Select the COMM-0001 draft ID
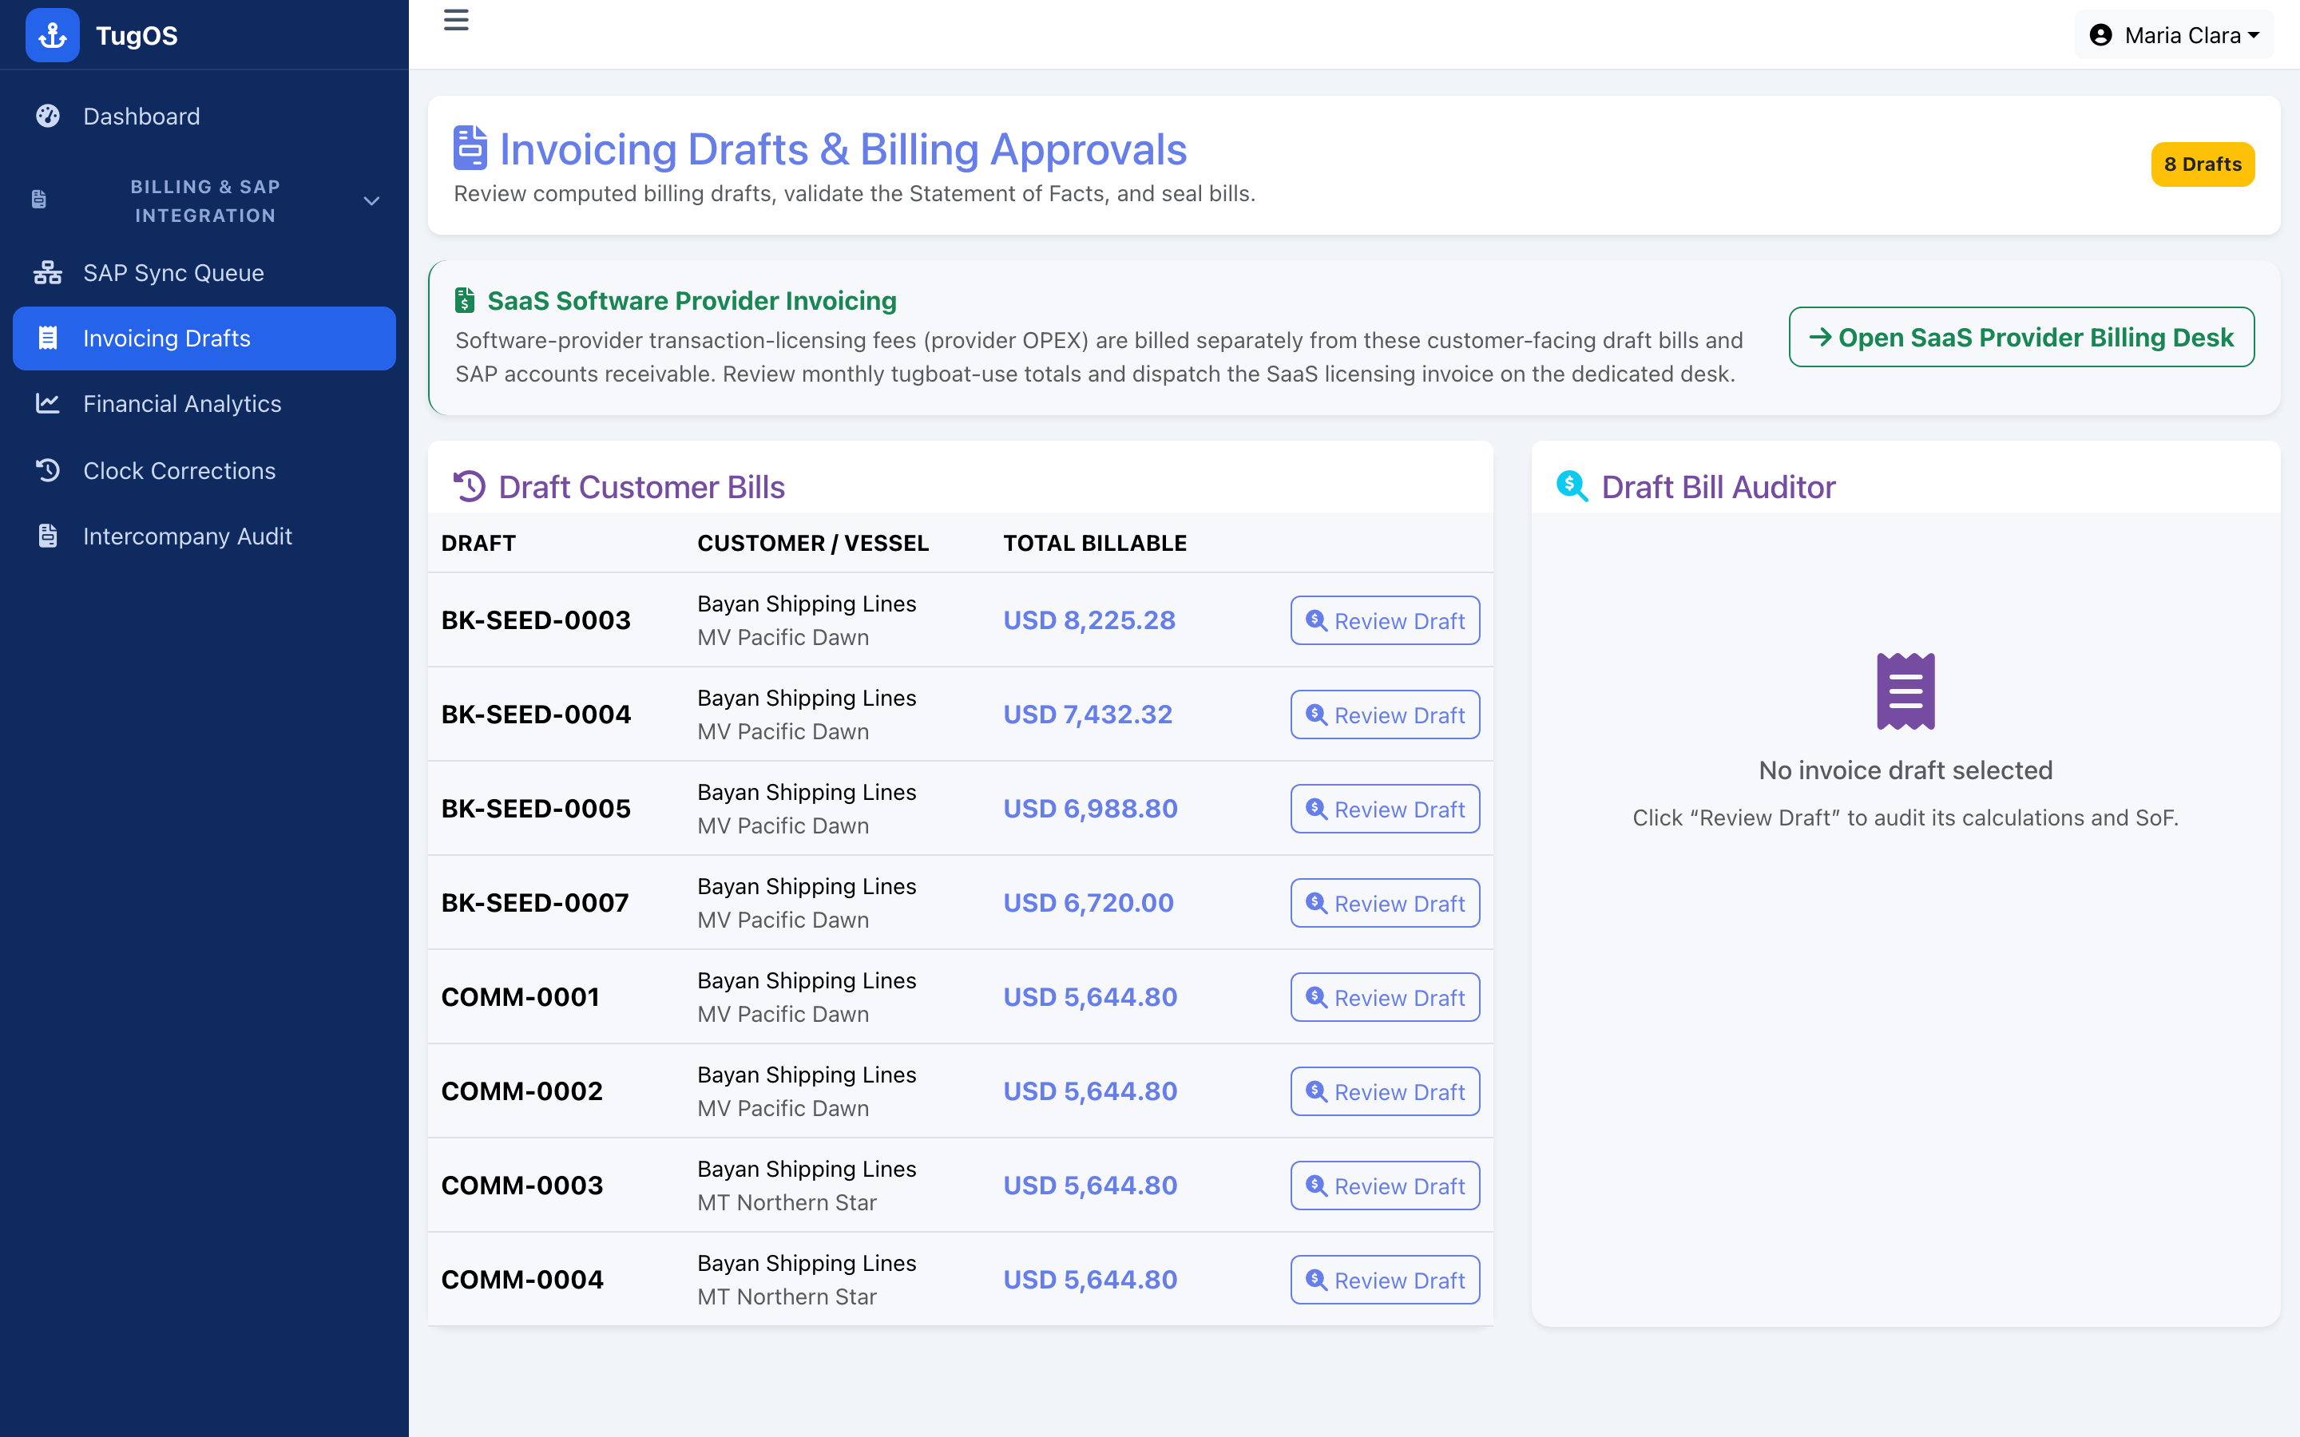Screen dimensions: 2300x1437 pos(520,996)
